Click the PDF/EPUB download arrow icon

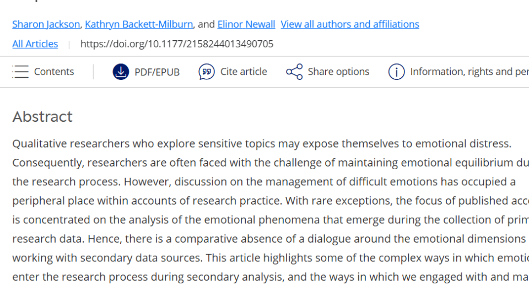pos(121,72)
